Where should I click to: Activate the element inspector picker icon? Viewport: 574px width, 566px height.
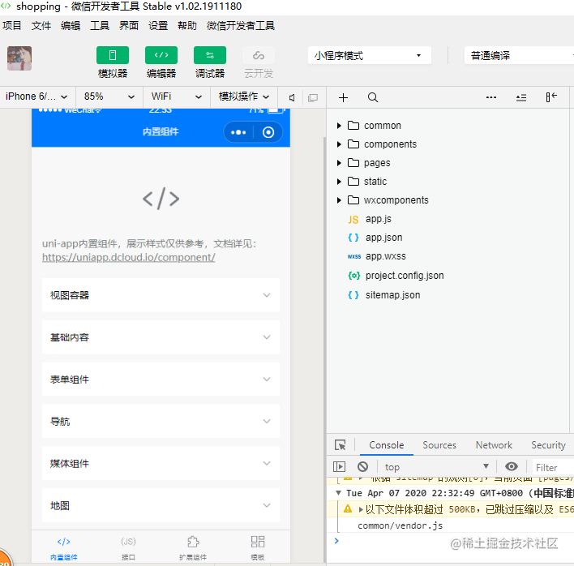pyautogui.click(x=340, y=445)
